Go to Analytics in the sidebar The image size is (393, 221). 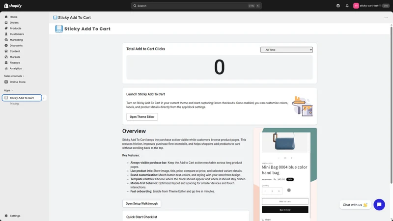tap(16, 68)
